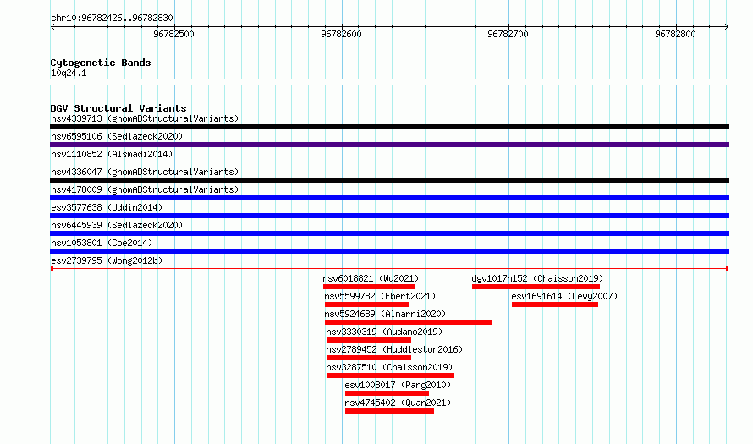Click the nsv1110852 (Alsmadi2014) label
Viewport: 753px width, 444px height.
pyautogui.click(x=112, y=154)
